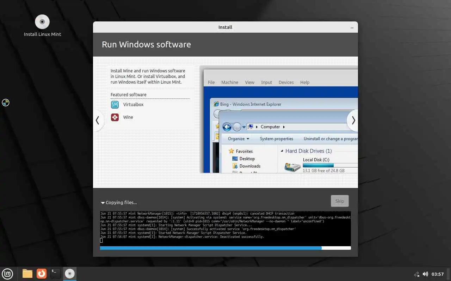Launch Firefox from the panel

[x=42, y=274]
